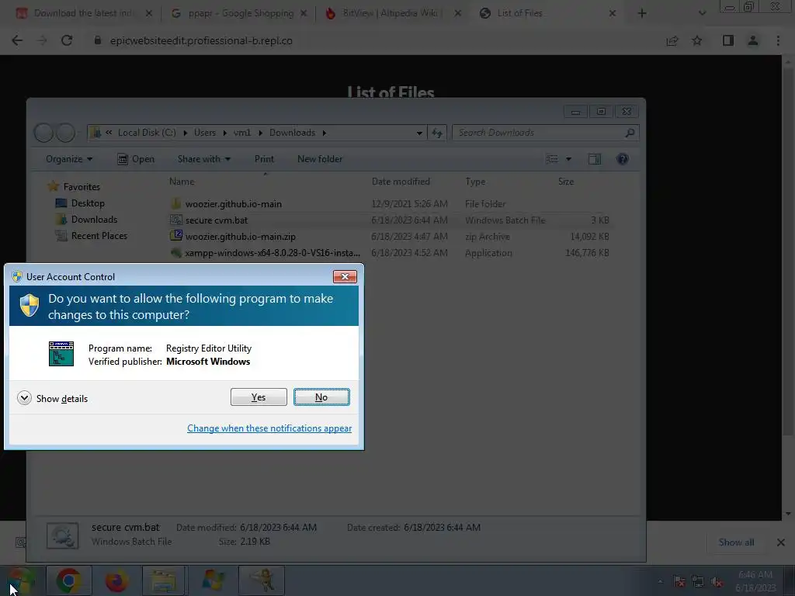Sort by the Size column header

pos(566,181)
